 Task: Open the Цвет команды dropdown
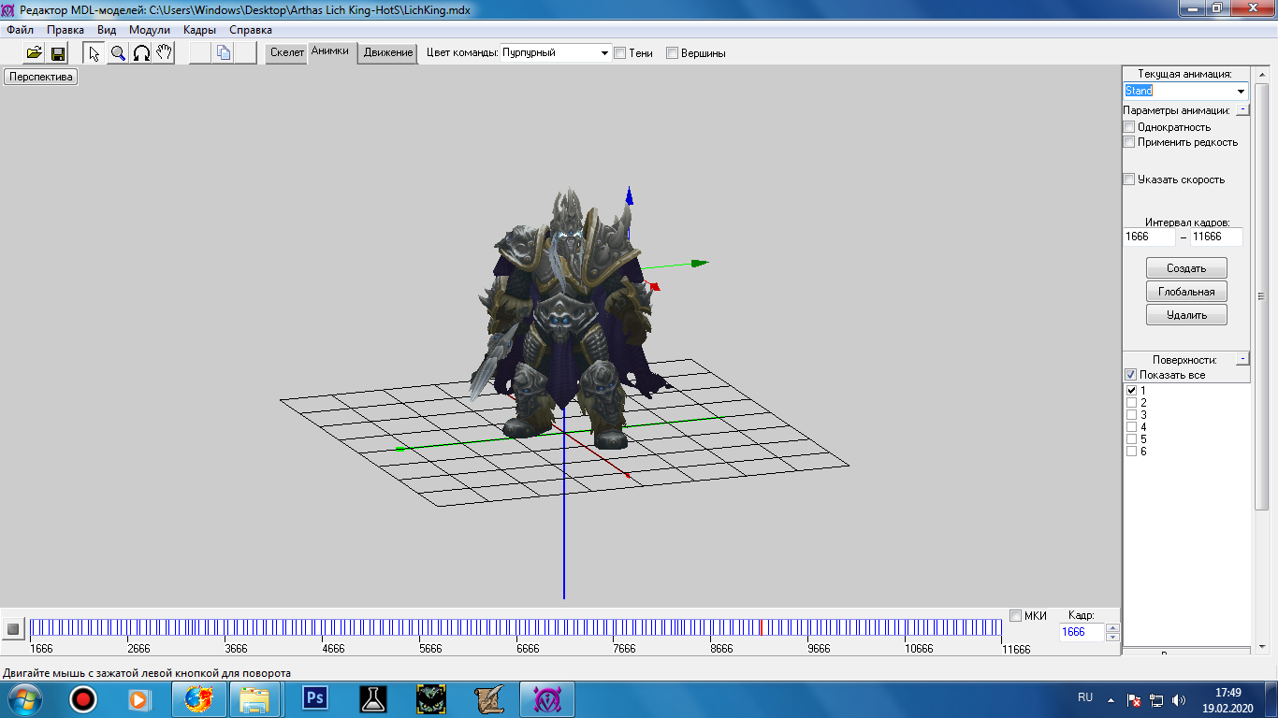click(604, 53)
